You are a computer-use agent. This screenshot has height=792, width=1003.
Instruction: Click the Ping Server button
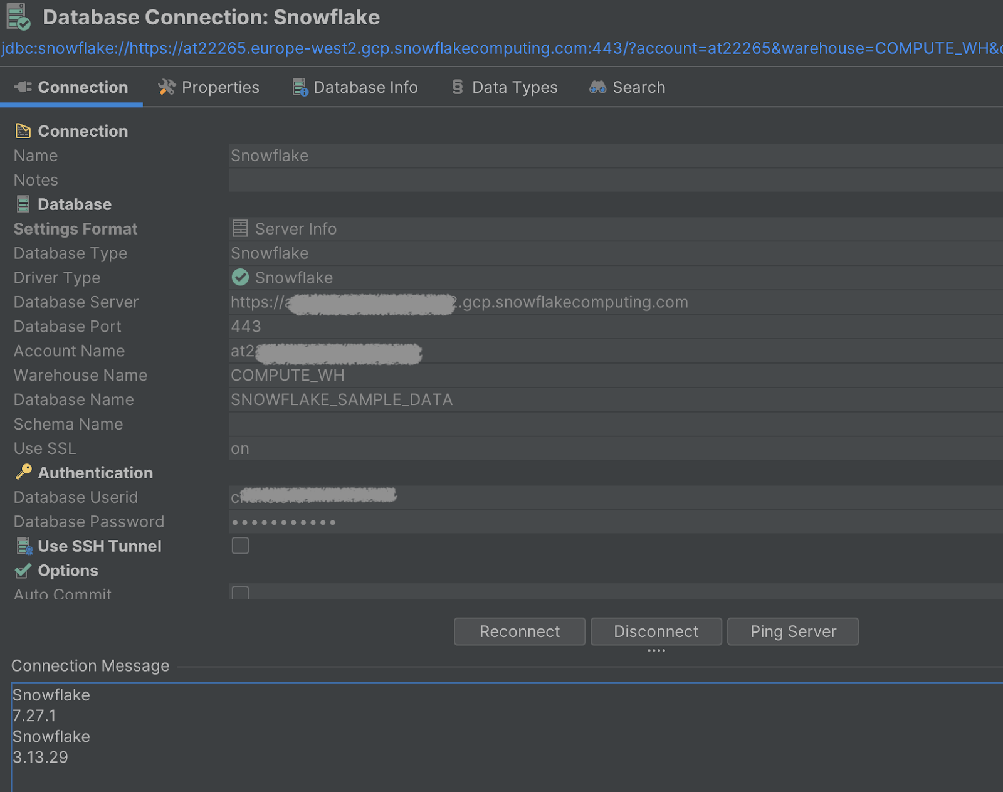tap(792, 631)
